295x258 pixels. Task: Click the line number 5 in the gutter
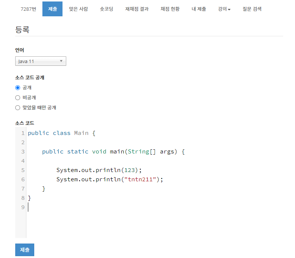coord(23,170)
